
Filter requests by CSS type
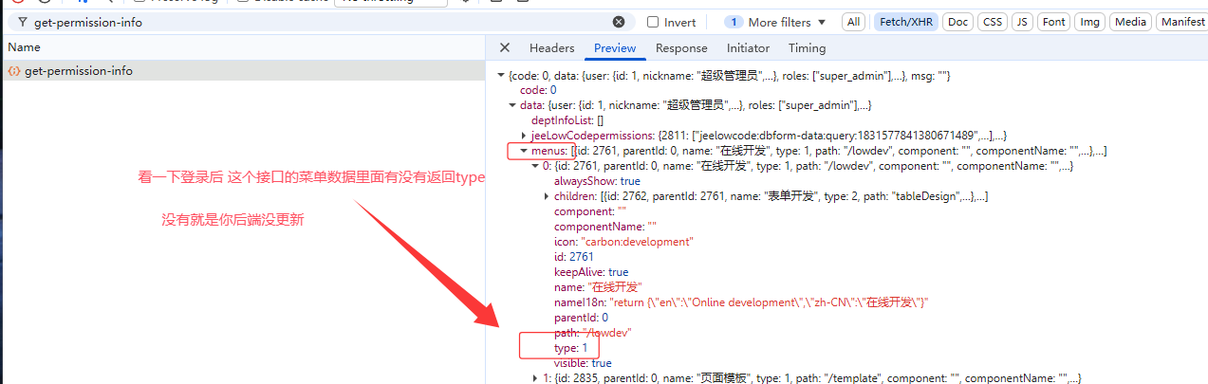[x=992, y=22]
